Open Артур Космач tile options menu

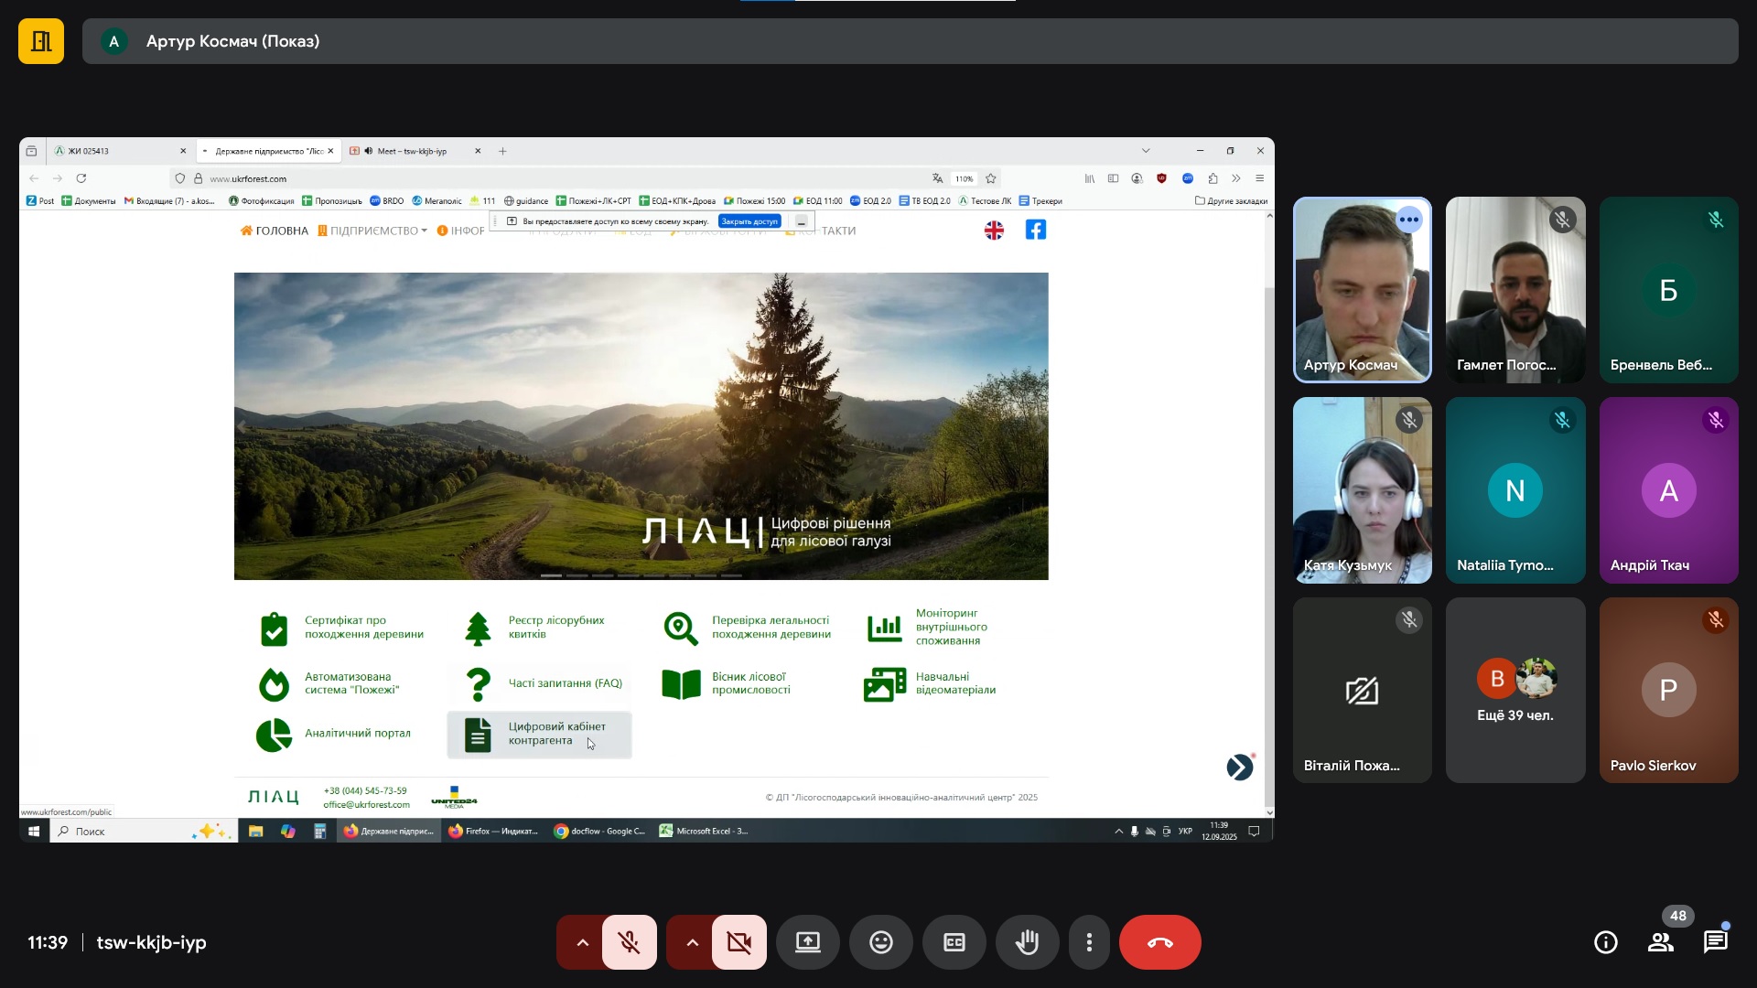click(1409, 220)
